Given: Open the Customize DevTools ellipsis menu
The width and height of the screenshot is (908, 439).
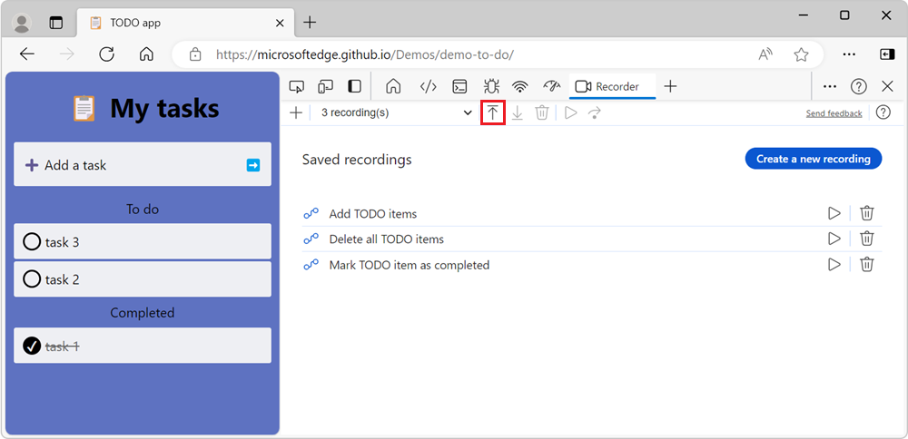Looking at the screenshot, I should coord(830,87).
